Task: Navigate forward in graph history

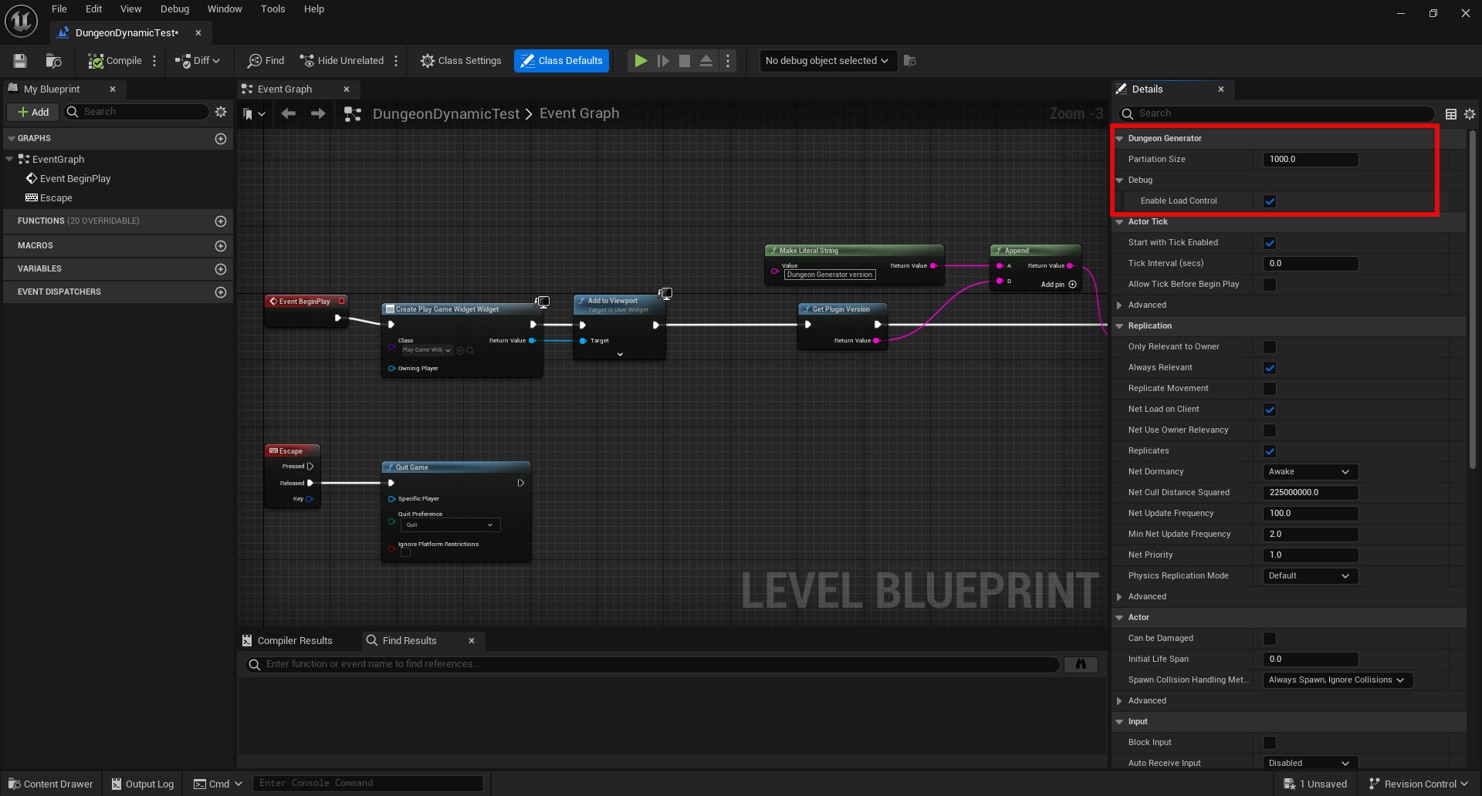Action: pos(318,113)
